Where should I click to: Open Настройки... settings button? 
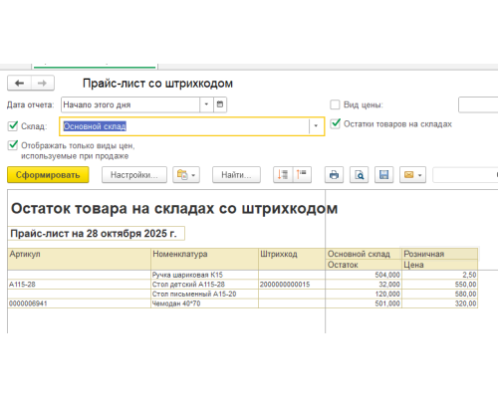(x=134, y=175)
